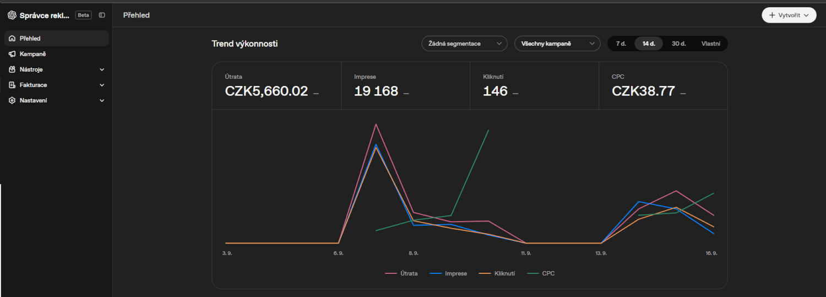Image resolution: width=826 pixels, height=297 pixels.
Task: Toggle the Imprese series in the chart legend
Action: tap(448, 273)
